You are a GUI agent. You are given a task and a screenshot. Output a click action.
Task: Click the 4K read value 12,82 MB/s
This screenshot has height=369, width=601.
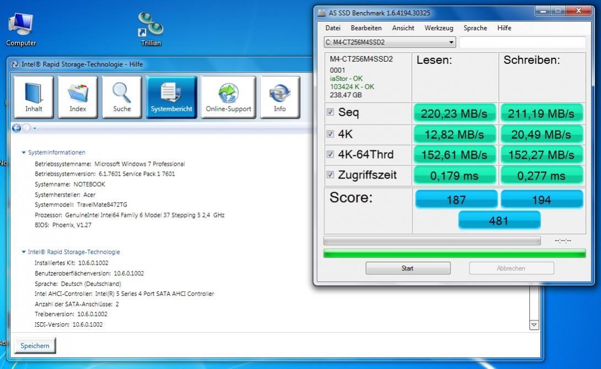(454, 135)
